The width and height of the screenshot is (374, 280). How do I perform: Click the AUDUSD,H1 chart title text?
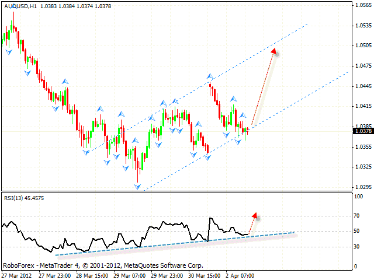tap(20, 6)
